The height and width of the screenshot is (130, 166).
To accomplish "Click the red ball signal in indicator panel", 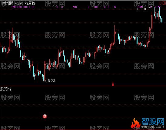I will [x=45, y=116].
